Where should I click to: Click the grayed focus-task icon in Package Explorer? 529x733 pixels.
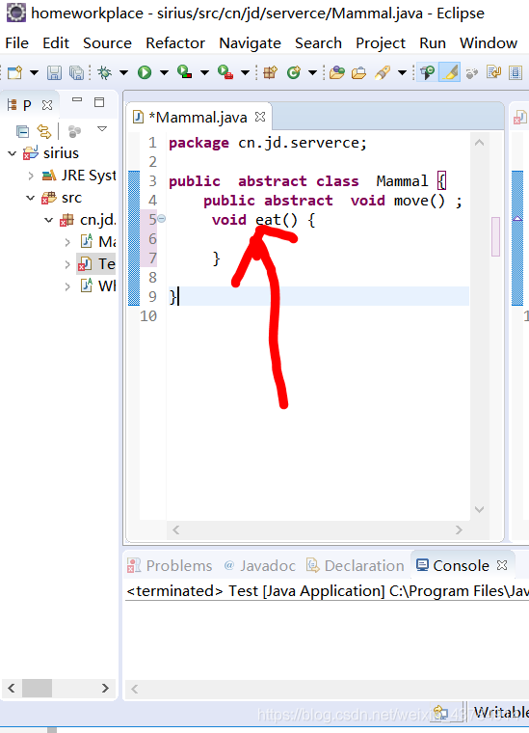point(74,131)
